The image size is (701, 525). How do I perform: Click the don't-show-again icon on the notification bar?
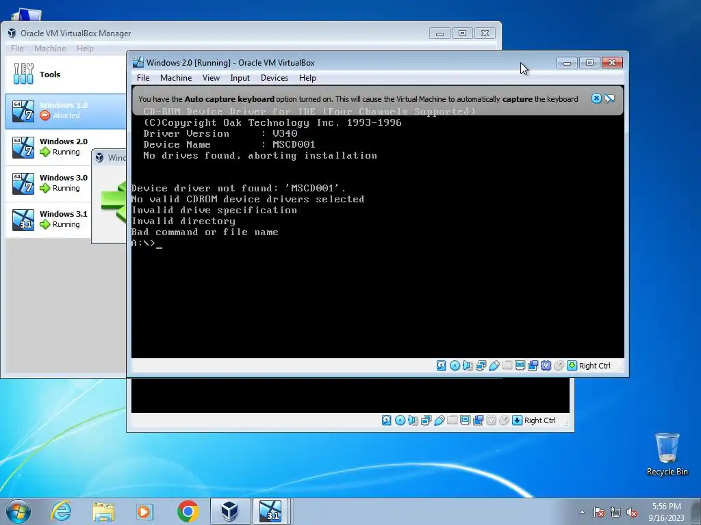[610, 98]
